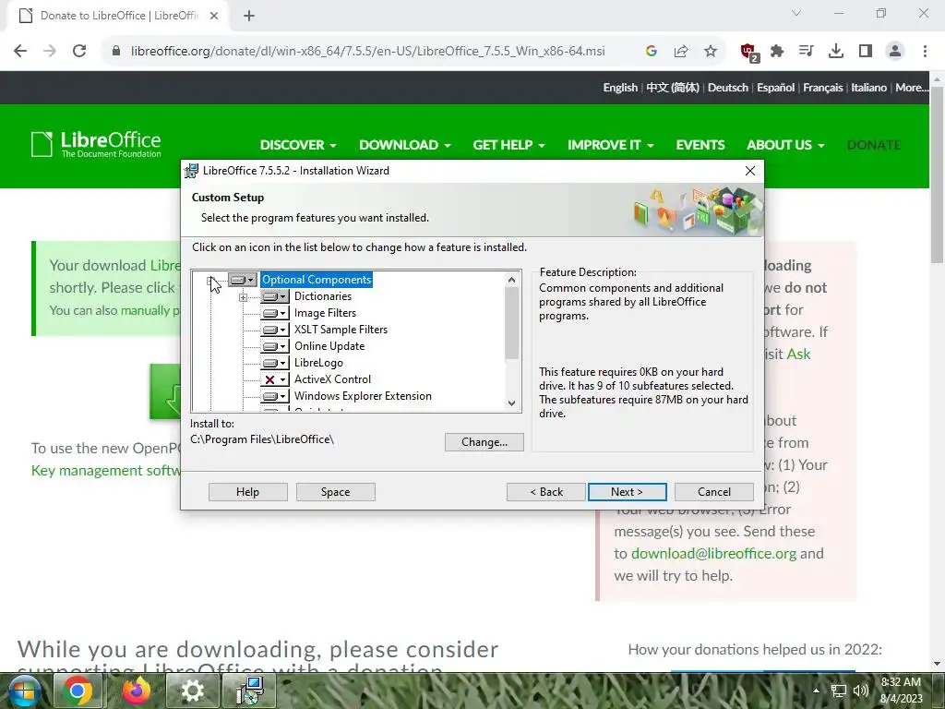Cancel the installation wizard
The height and width of the screenshot is (709, 945).
714,492
